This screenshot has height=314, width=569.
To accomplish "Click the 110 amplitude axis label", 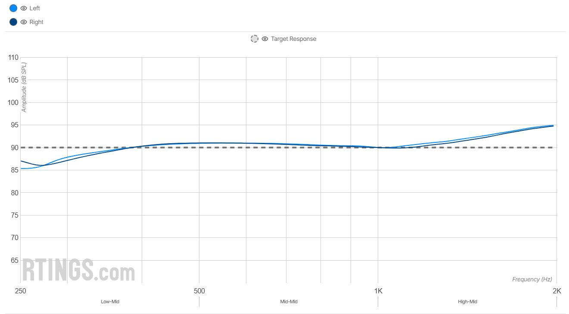I will point(13,58).
